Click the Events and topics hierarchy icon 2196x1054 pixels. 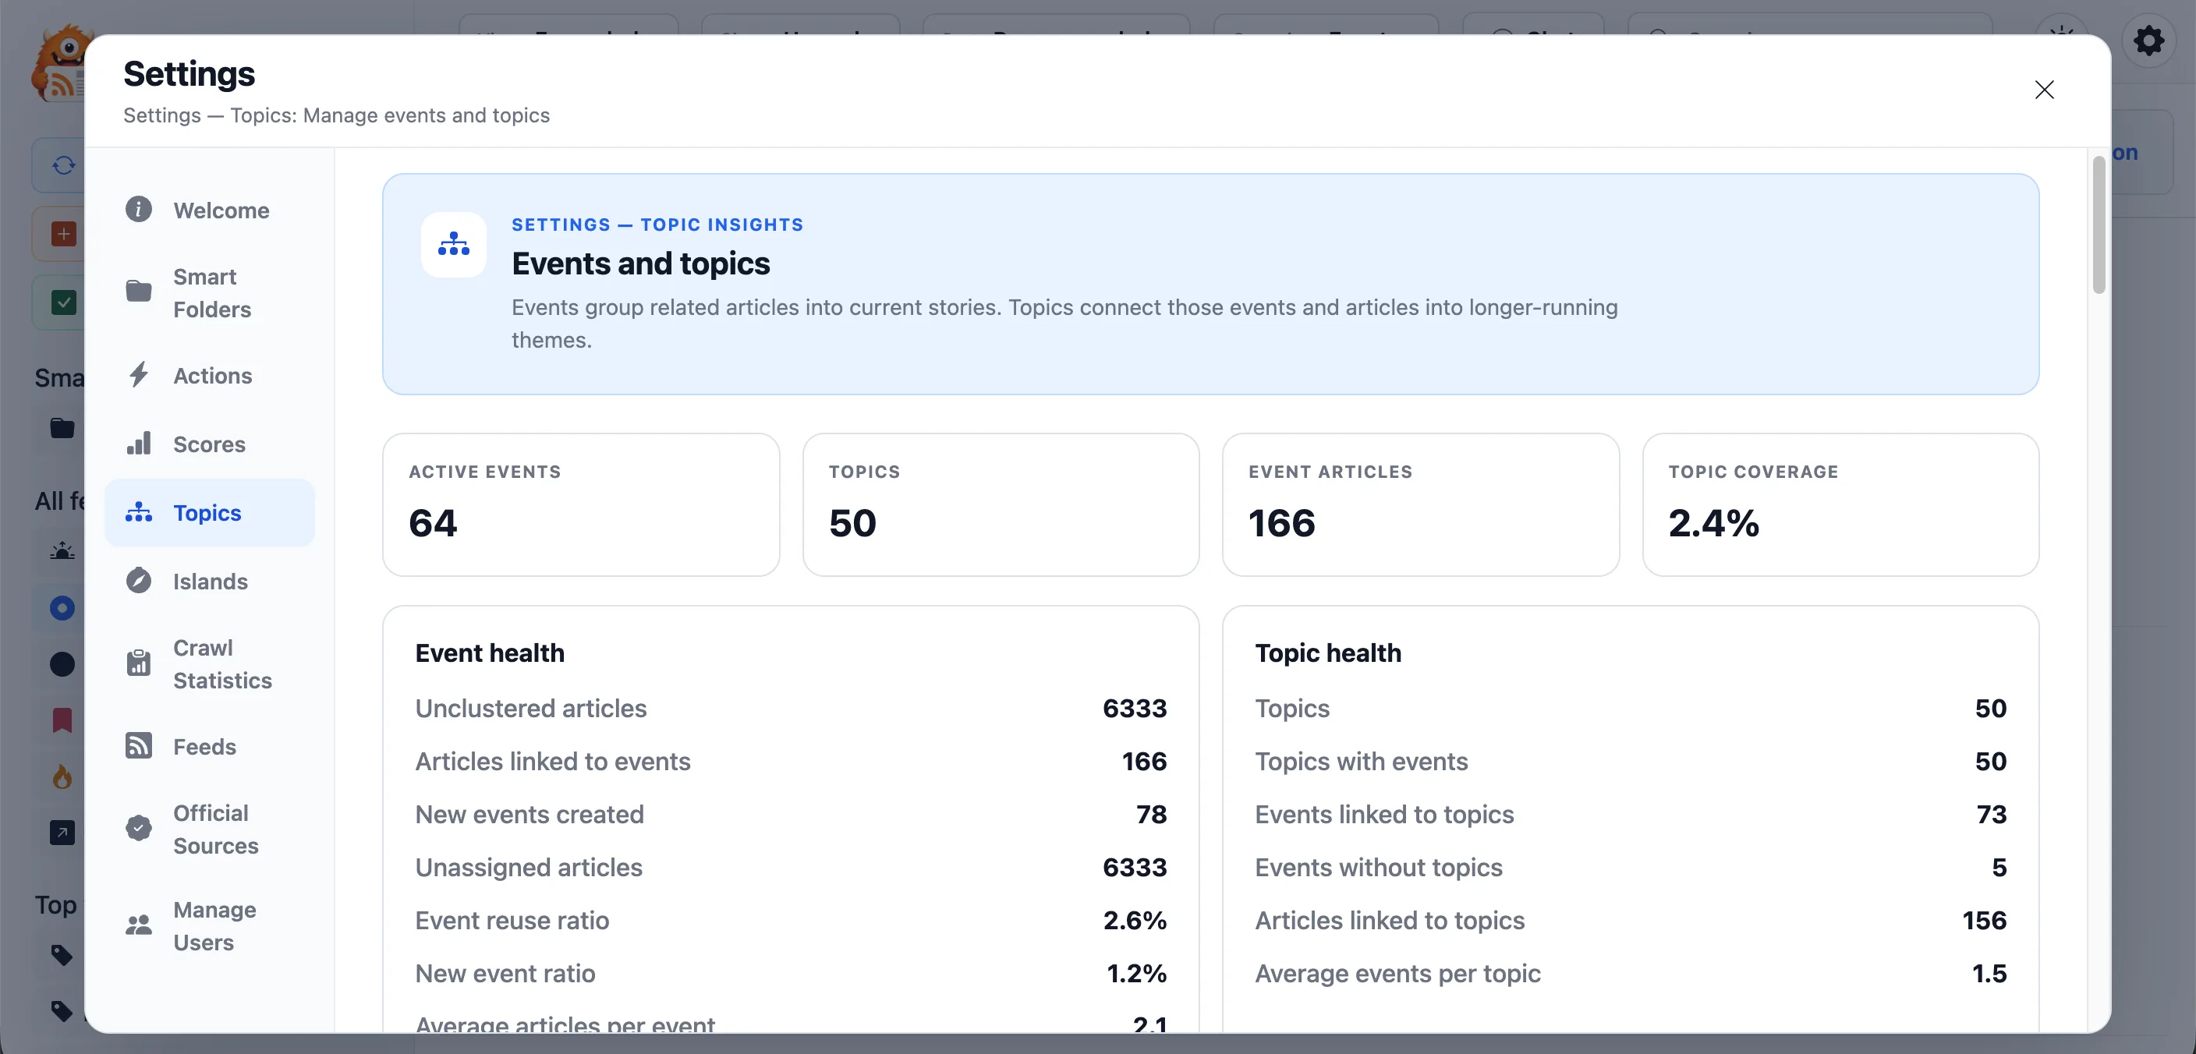tap(454, 245)
